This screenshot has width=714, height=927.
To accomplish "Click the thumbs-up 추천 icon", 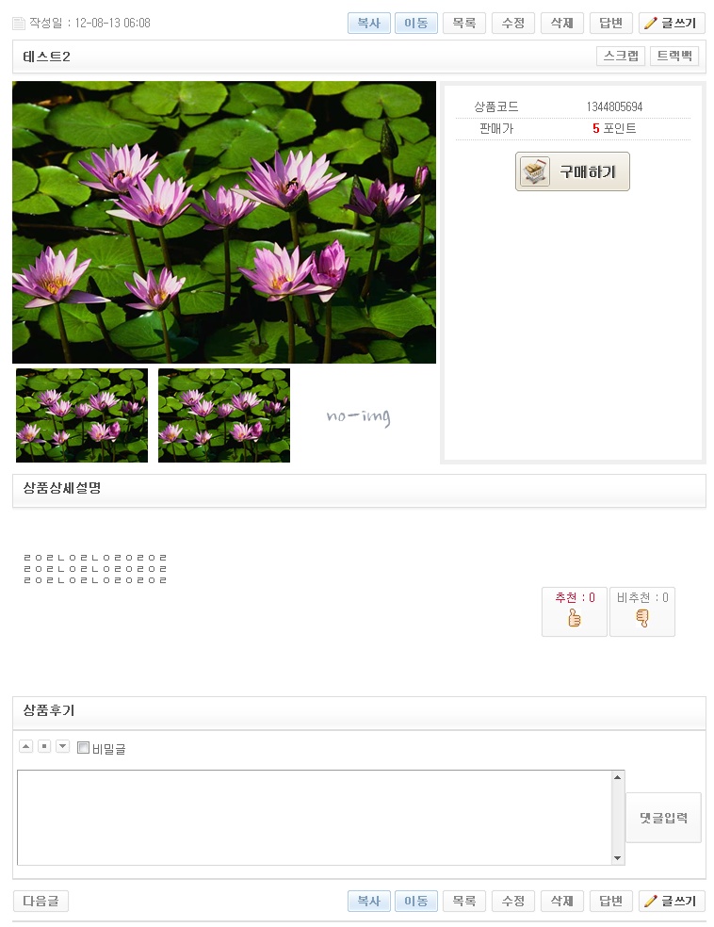I will (x=574, y=618).
